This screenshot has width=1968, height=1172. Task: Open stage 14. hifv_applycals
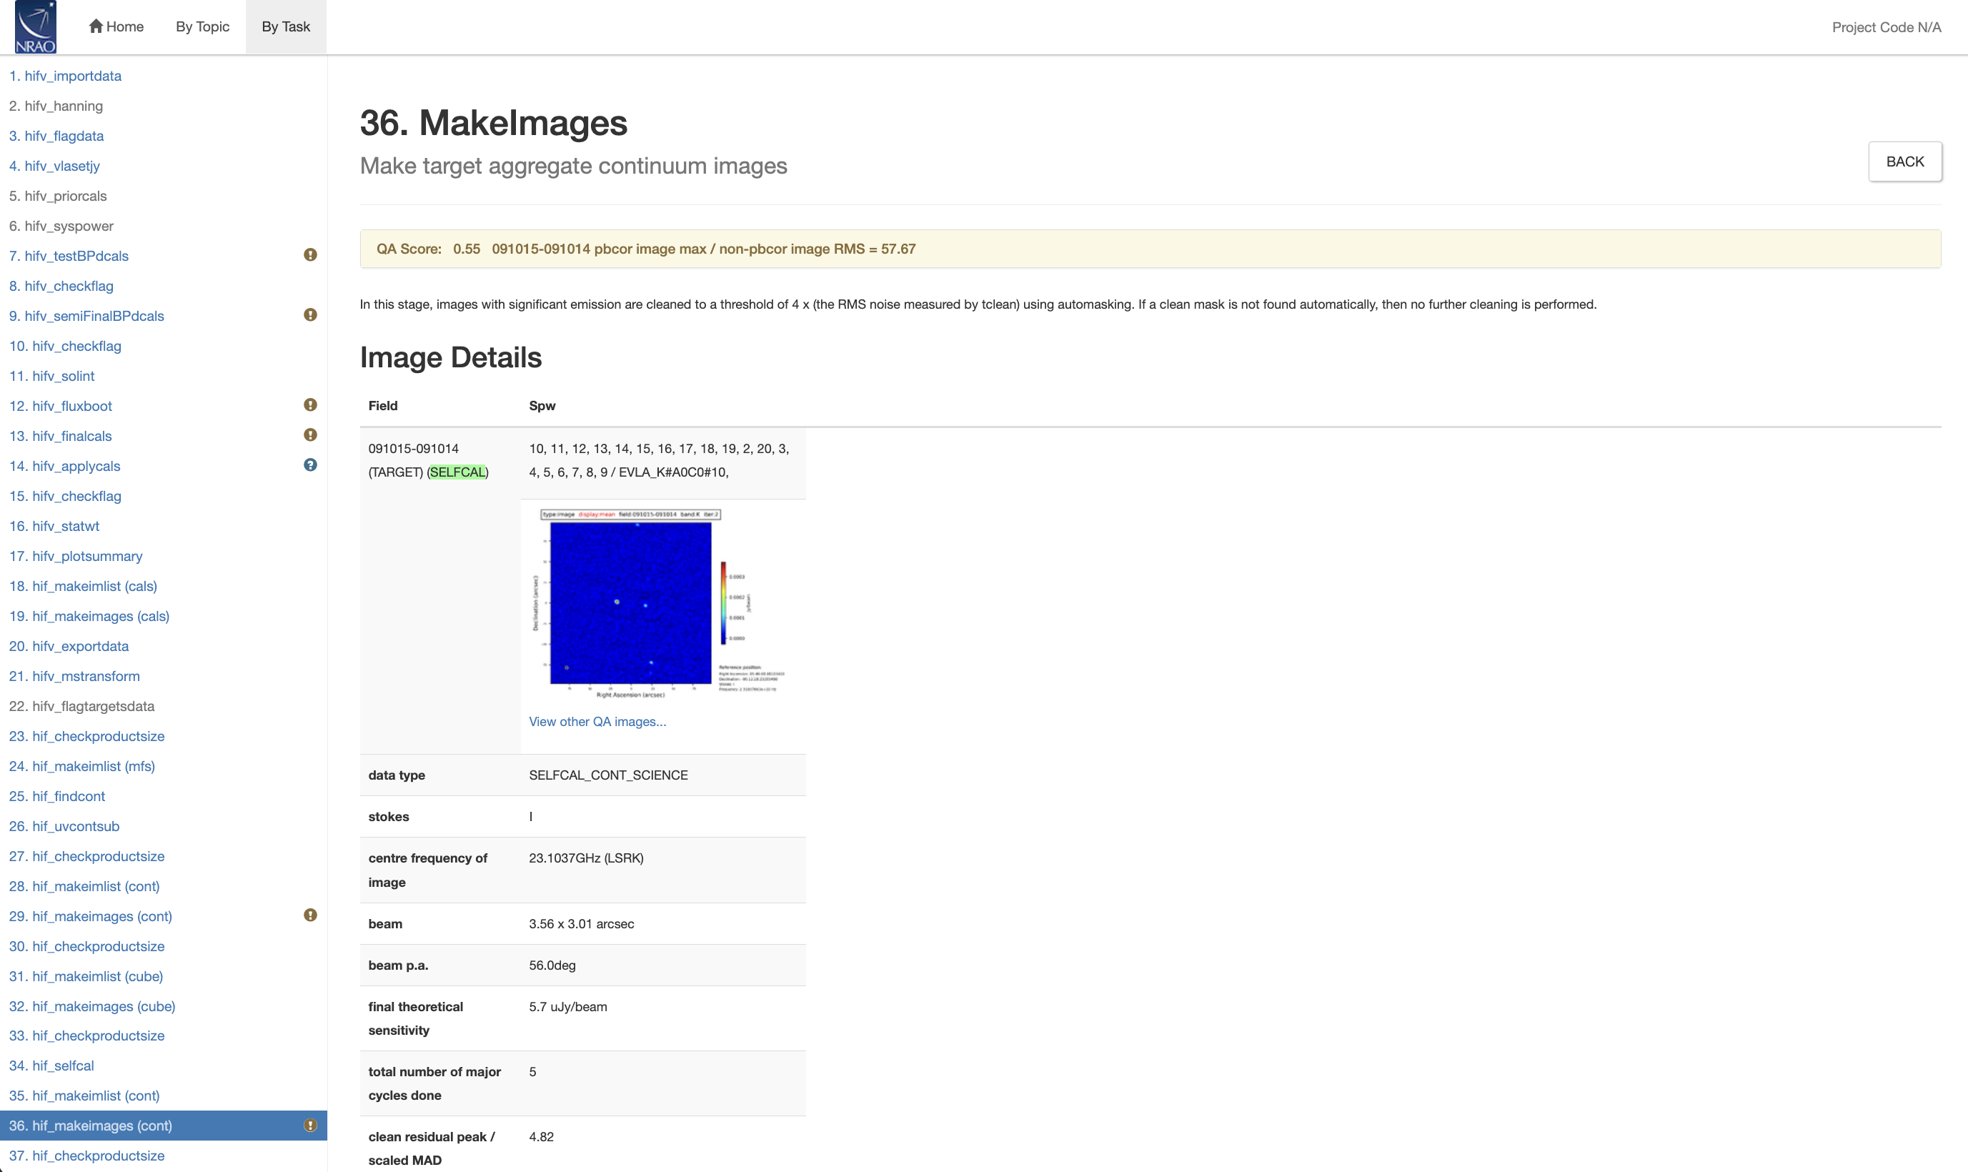click(x=65, y=466)
